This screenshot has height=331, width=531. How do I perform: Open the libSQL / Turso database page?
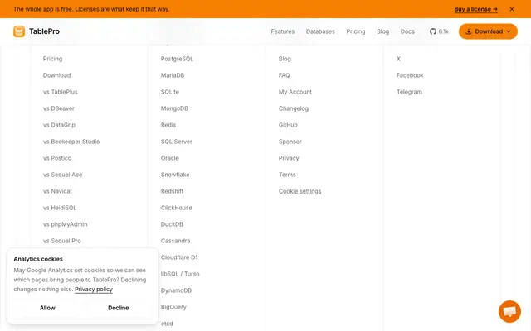coord(180,274)
